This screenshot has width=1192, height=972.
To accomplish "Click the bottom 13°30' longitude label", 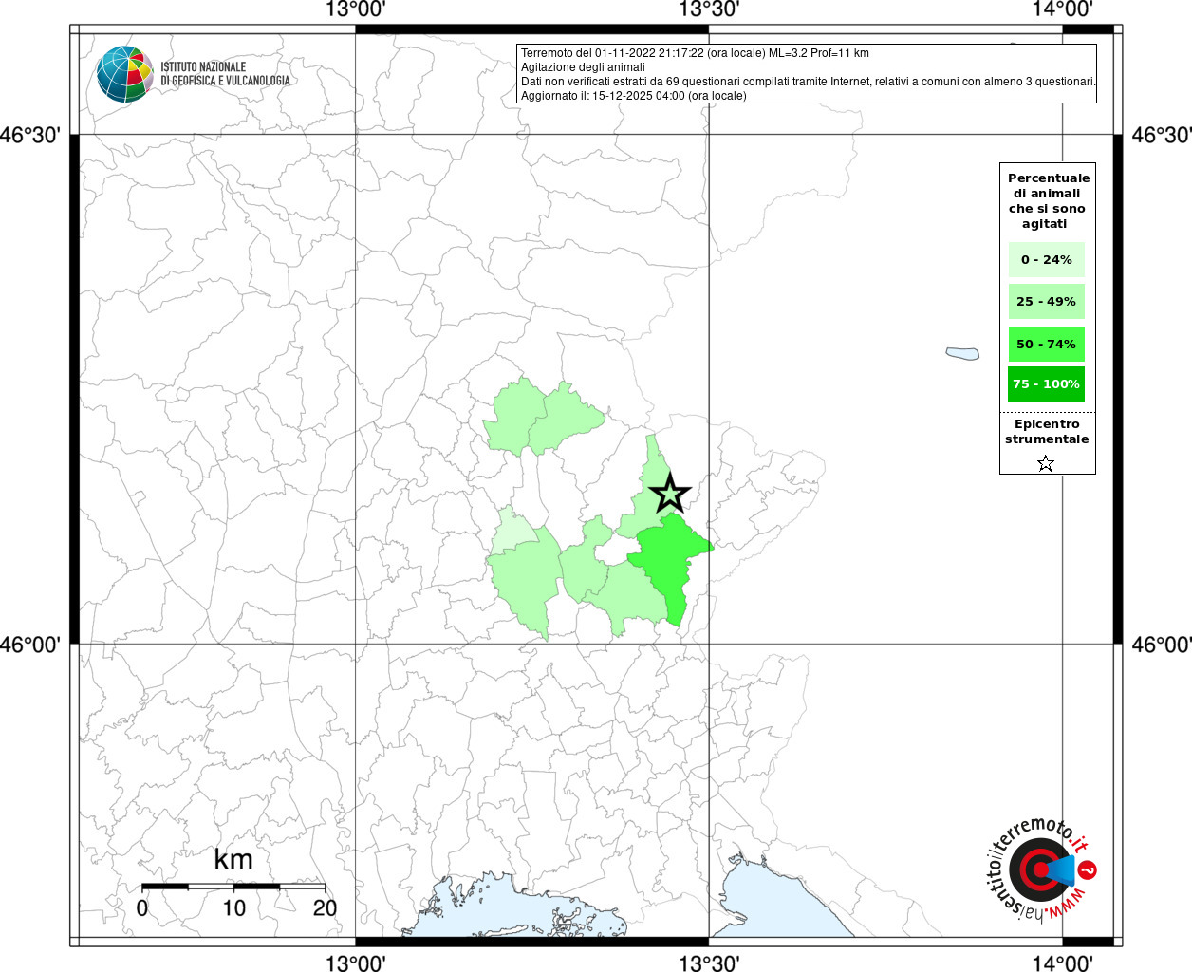I will click(x=709, y=963).
